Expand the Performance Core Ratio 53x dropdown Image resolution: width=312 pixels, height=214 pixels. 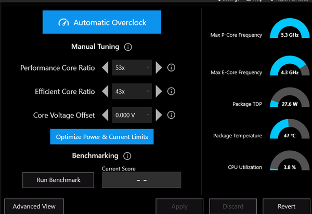click(132, 68)
